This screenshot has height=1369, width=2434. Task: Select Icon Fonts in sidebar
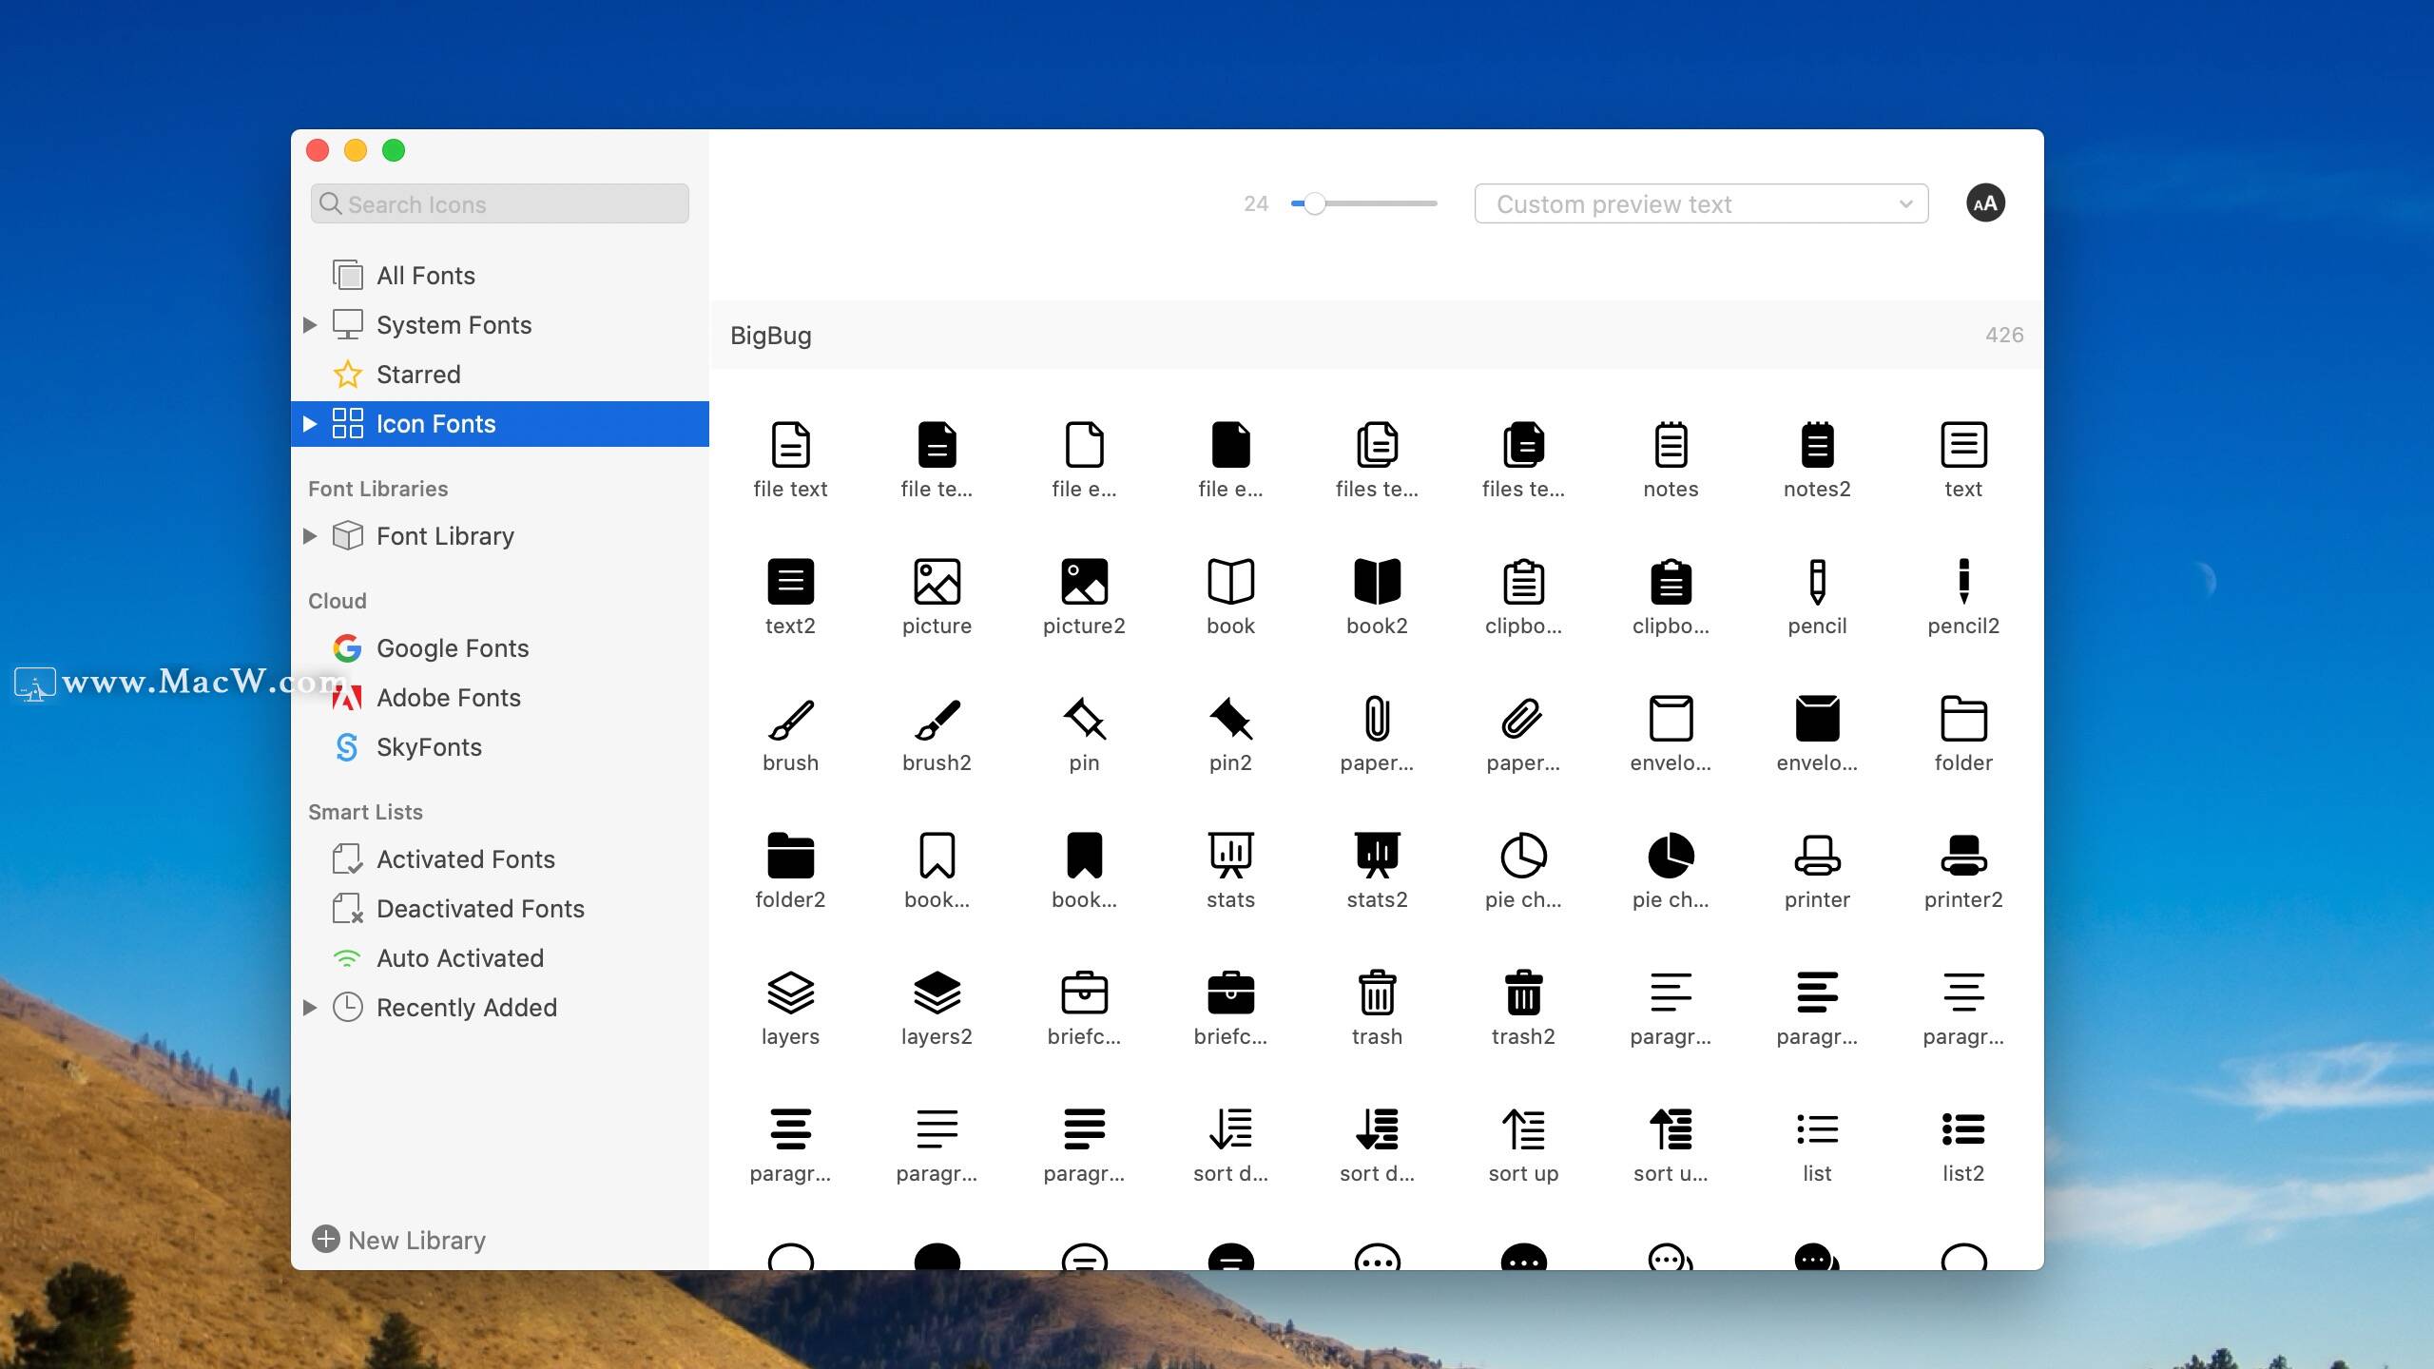coord(436,423)
